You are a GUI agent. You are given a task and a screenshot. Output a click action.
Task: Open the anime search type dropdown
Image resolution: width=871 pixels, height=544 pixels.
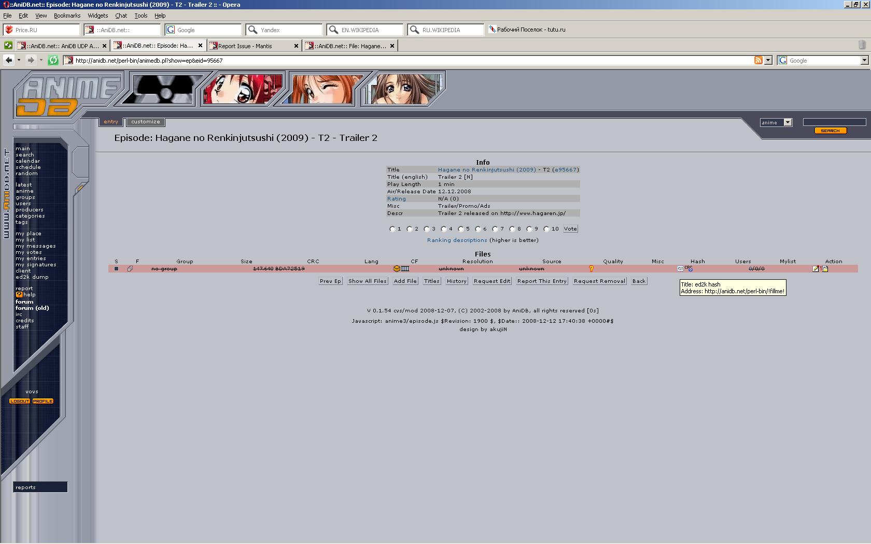pyautogui.click(x=788, y=123)
